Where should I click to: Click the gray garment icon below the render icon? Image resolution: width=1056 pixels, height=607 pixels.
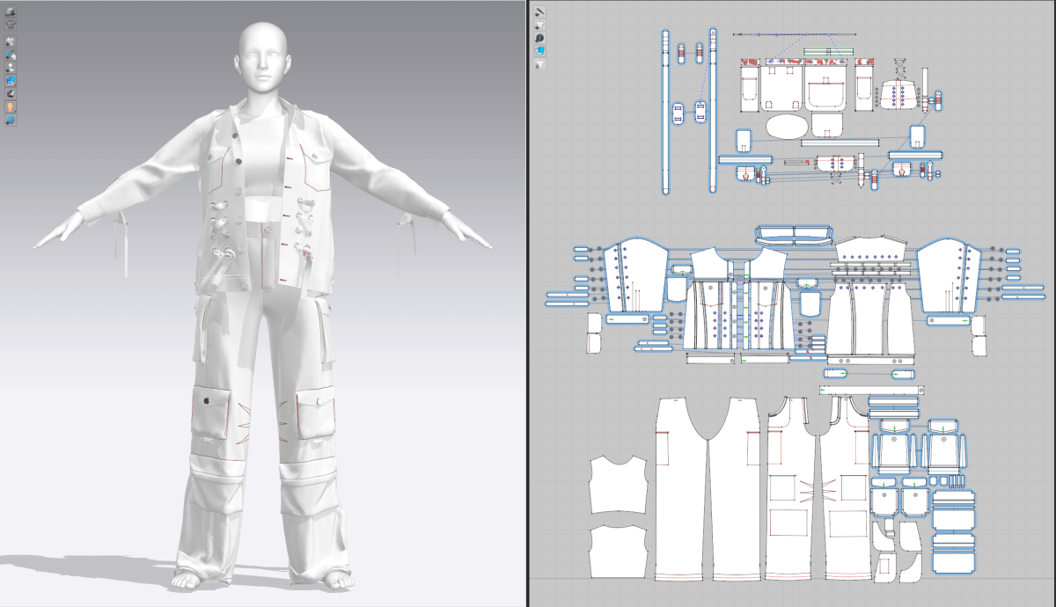click(x=11, y=25)
